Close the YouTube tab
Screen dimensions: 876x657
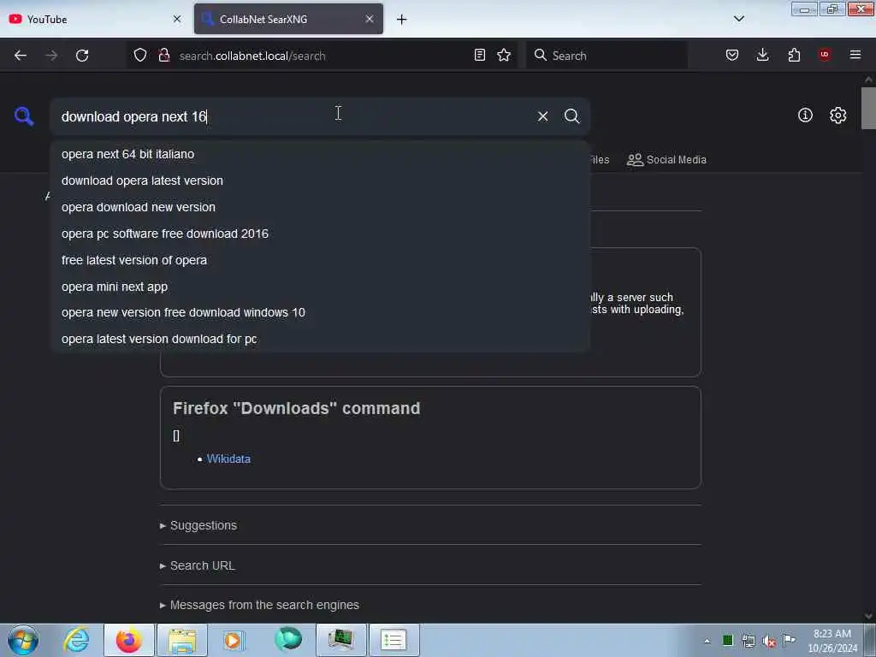coord(177,19)
